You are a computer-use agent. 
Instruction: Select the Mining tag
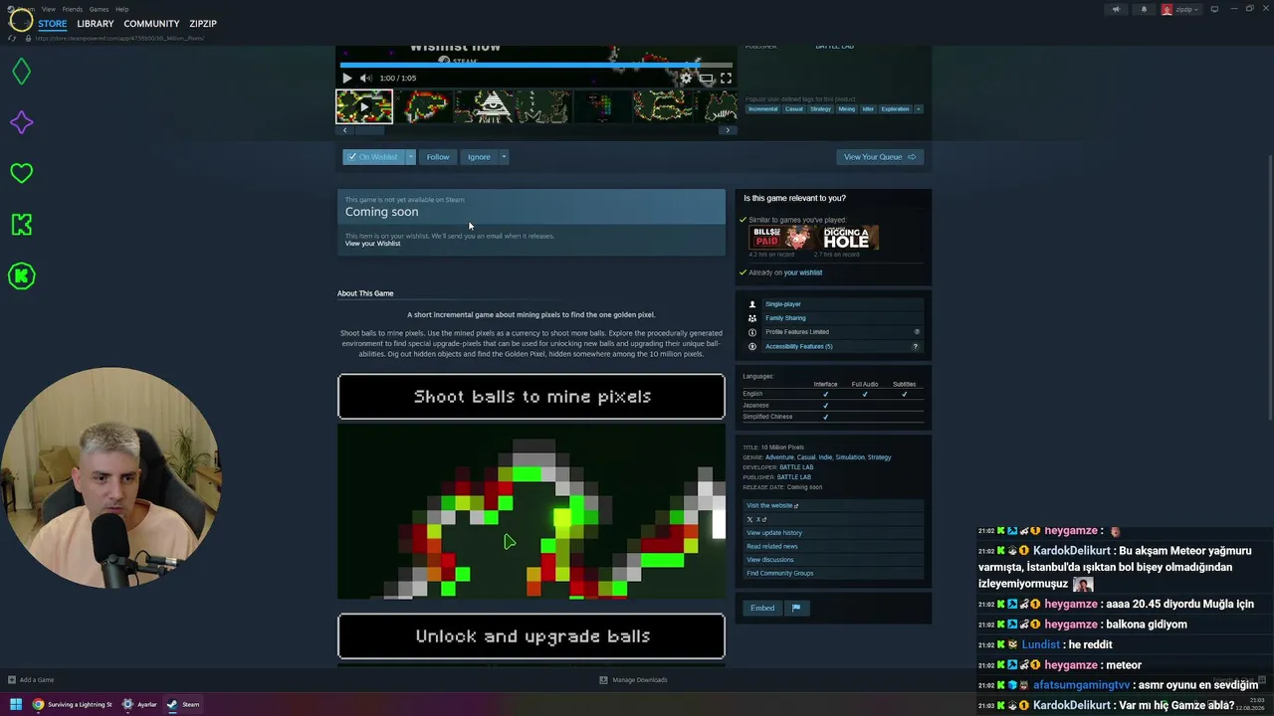coord(847,109)
